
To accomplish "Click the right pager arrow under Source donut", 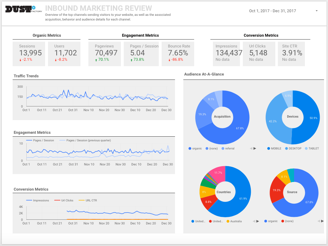I will point(322,221).
